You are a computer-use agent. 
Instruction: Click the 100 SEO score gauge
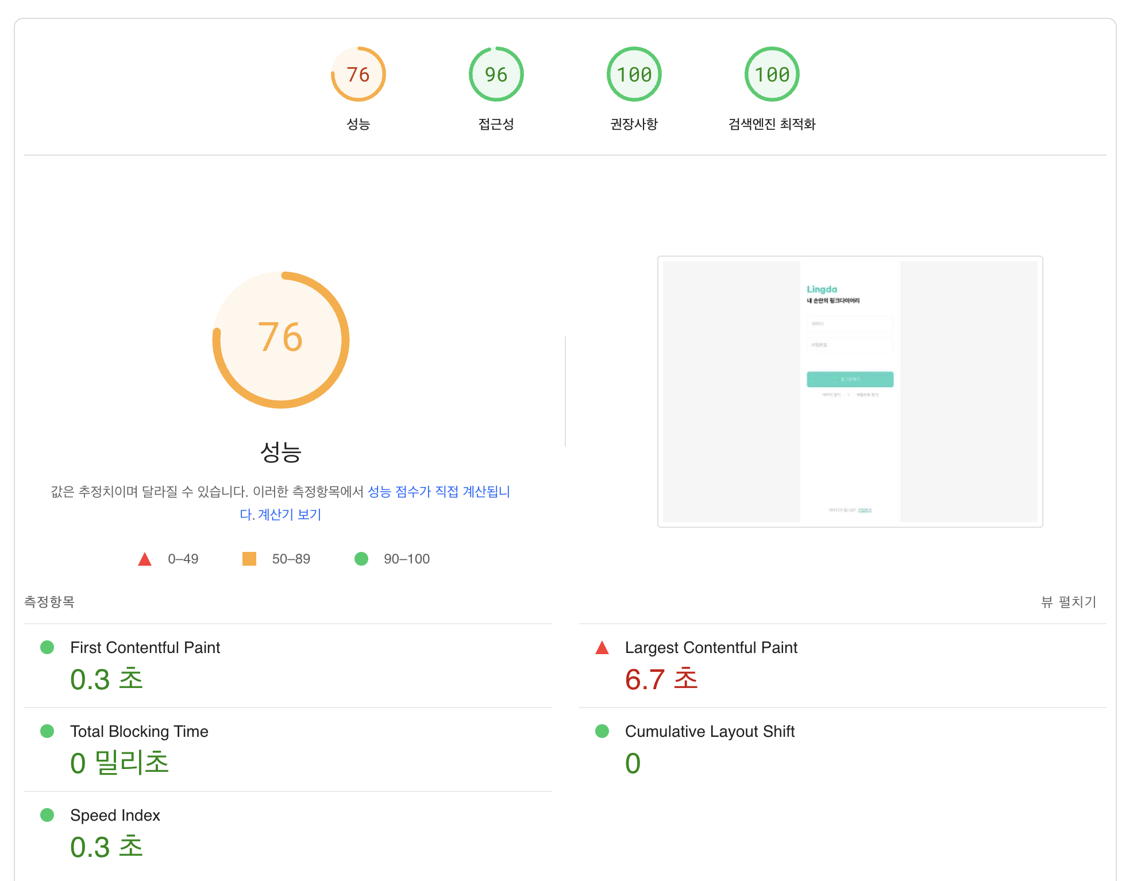[x=772, y=74]
